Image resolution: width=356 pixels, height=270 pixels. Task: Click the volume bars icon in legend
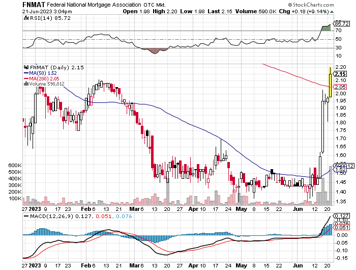(x=26, y=84)
